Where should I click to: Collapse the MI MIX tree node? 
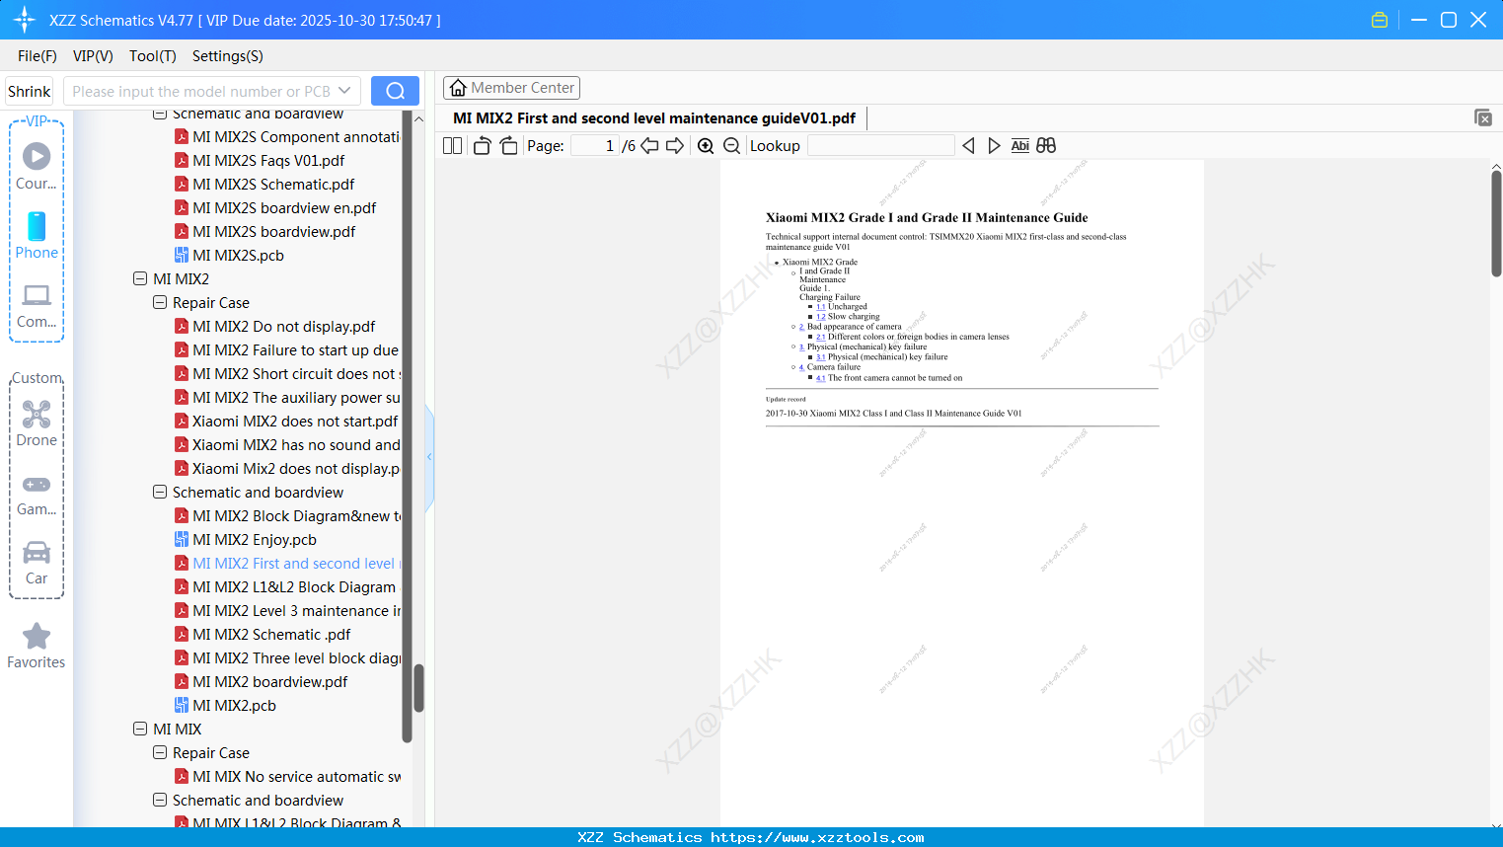click(x=140, y=730)
